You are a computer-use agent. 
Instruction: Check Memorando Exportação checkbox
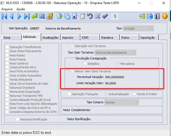tap(7, 91)
